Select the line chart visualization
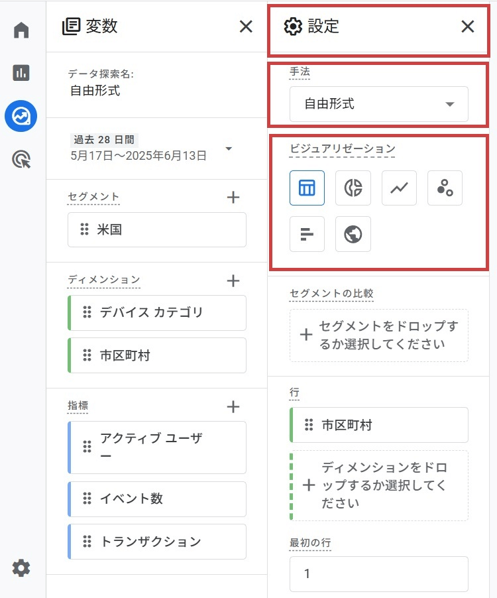Image resolution: width=497 pixels, height=598 pixels. pos(399,188)
